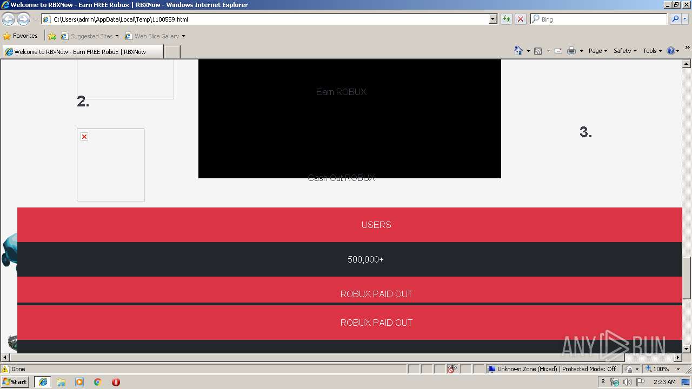The height and width of the screenshot is (389, 692).
Task: Click Internet Explorer taskbar icon
Action: click(x=43, y=382)
